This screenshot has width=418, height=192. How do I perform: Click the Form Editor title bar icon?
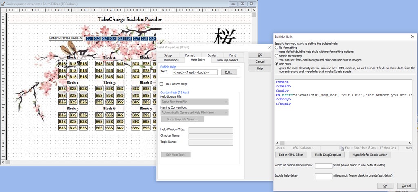3,3
